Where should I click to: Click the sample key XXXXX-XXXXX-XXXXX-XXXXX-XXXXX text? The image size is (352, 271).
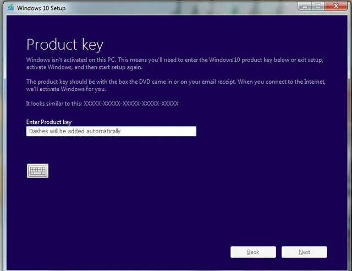pyautogui.click(x=131, y=104)
